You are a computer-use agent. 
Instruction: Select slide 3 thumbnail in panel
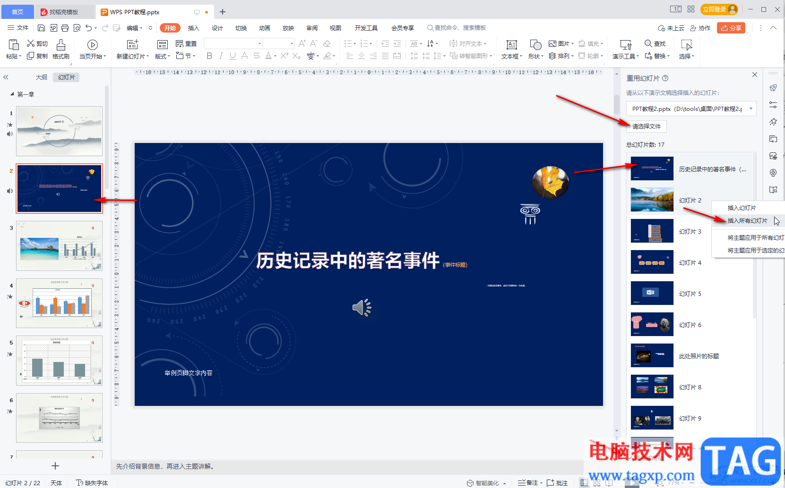(x=60, y=246)
